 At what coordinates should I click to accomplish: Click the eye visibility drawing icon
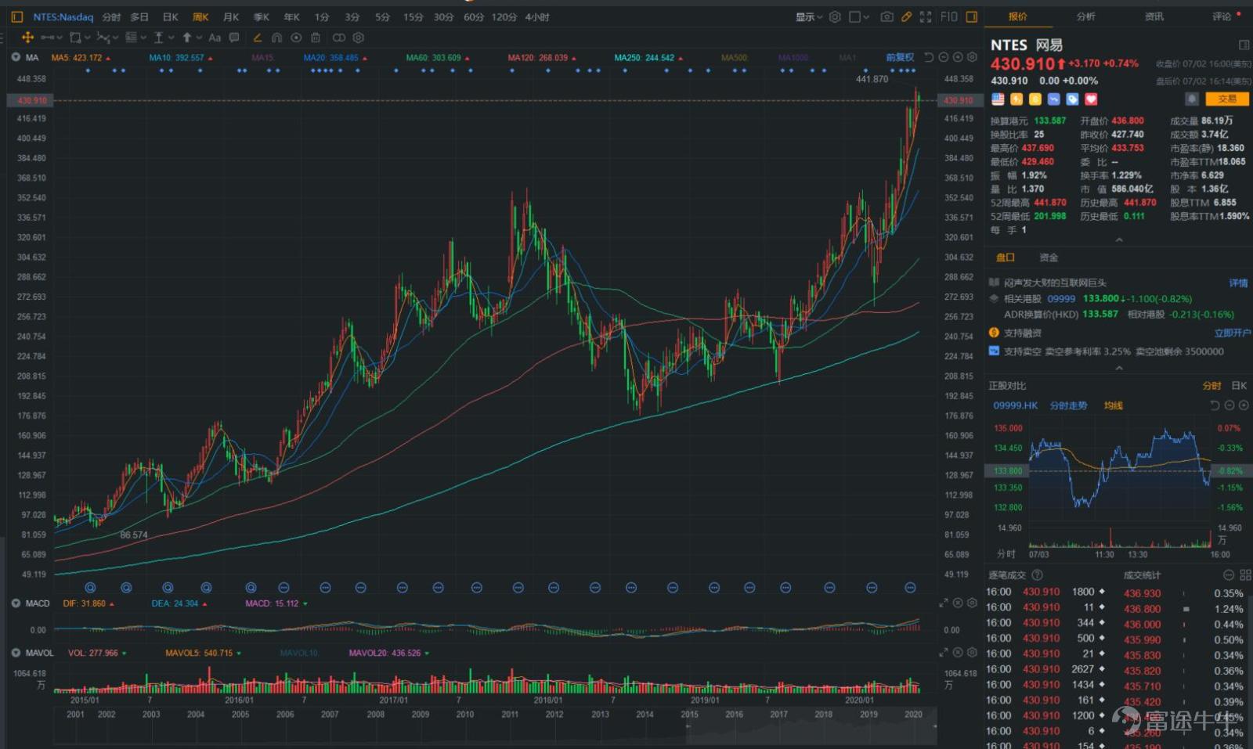point(296,37)
